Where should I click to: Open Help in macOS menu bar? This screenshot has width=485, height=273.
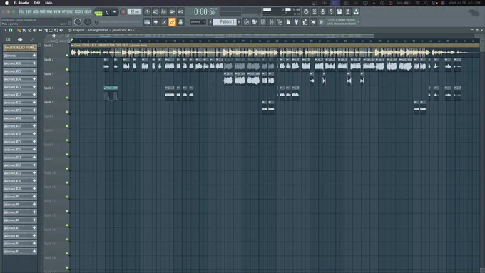pos(48,3)
